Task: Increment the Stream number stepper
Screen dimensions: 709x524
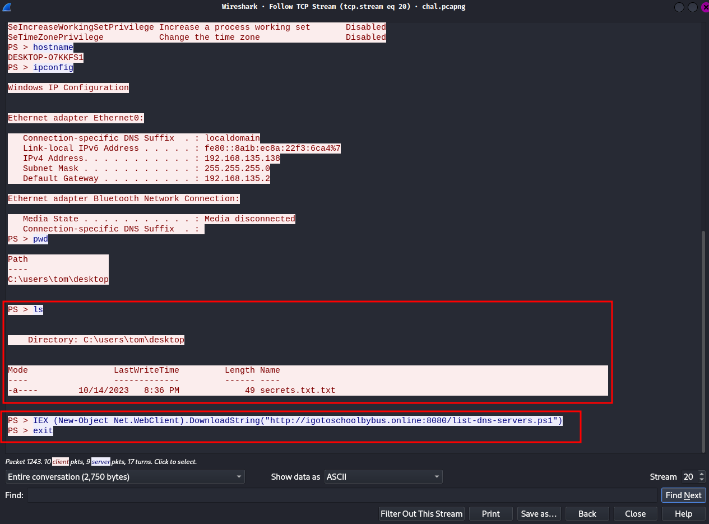Action: [702, 474]
